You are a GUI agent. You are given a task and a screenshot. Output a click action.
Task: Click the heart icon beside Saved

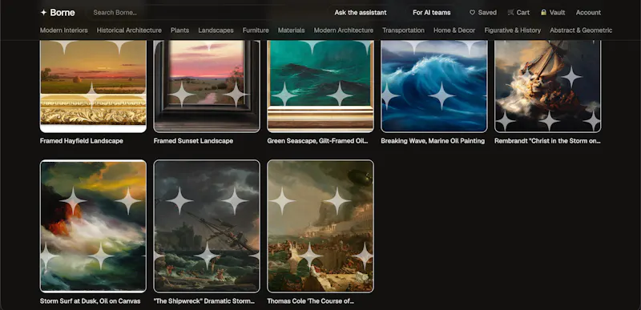pyautogui.click(x=472, y=13)
